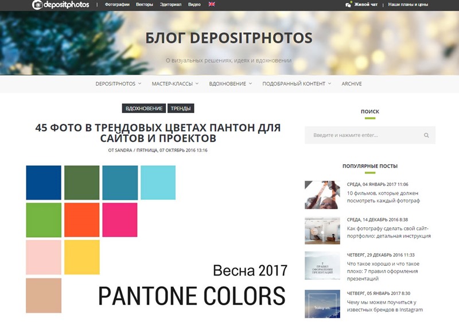Open thumbnail for сайт-портфолио post
459x322 pixels.
322,231
